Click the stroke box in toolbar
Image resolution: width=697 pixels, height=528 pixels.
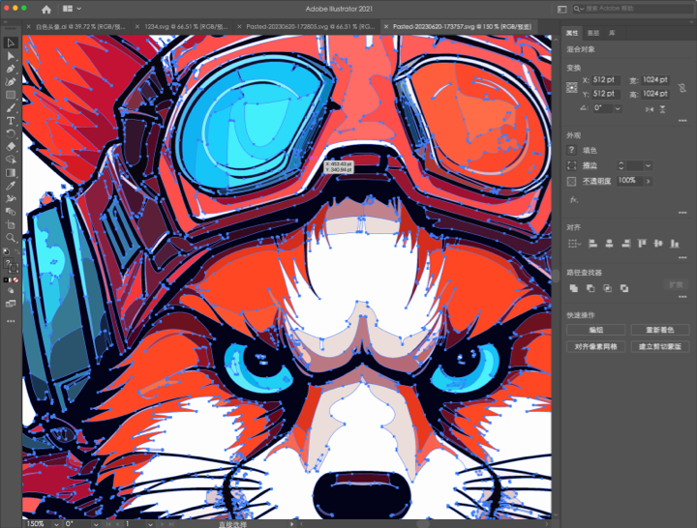tap(14, 268)
